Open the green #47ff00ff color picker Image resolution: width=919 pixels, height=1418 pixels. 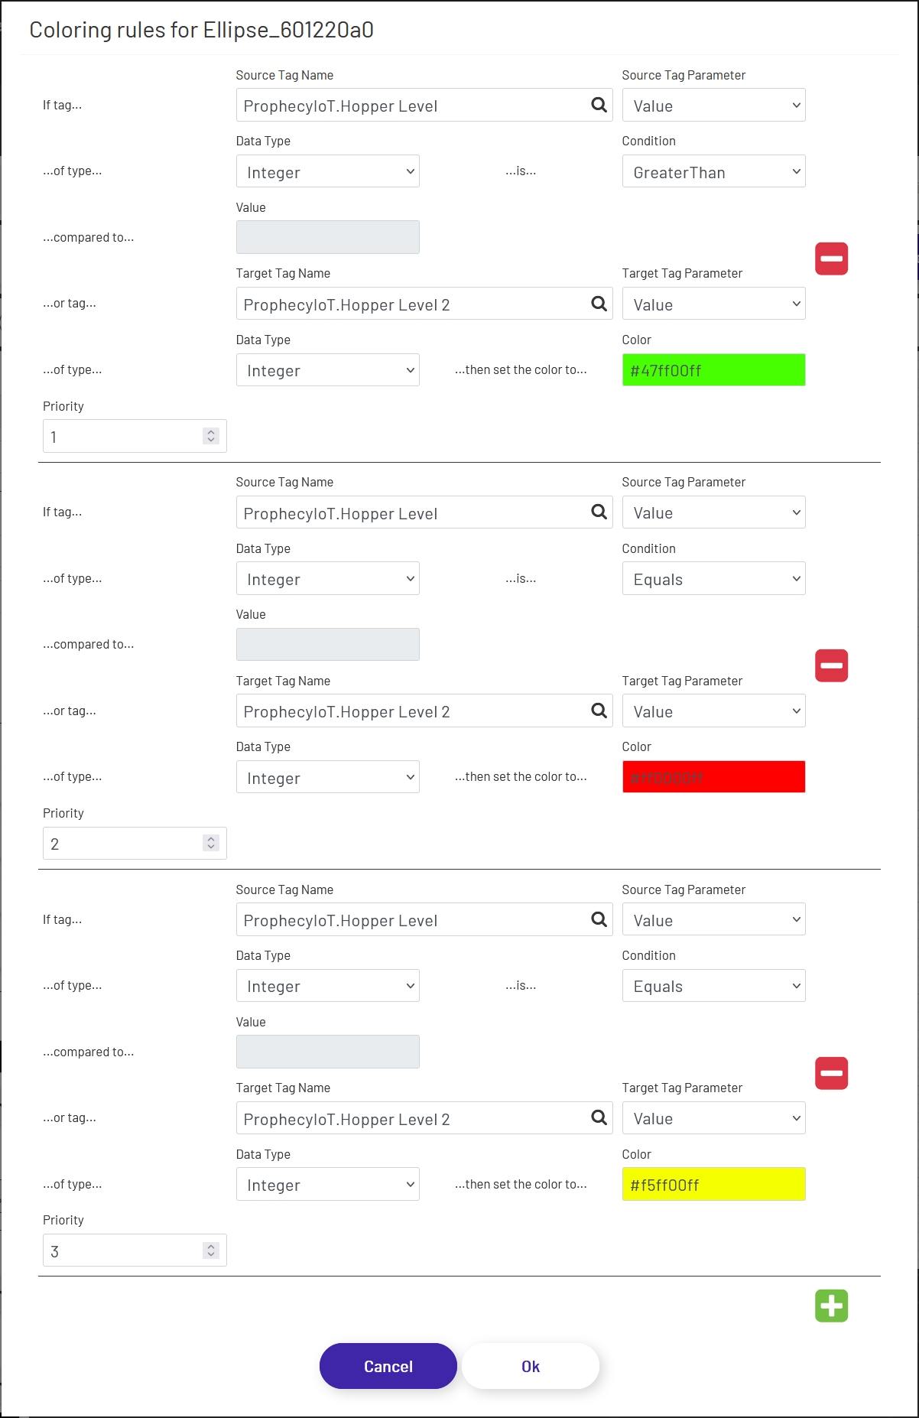713,370
